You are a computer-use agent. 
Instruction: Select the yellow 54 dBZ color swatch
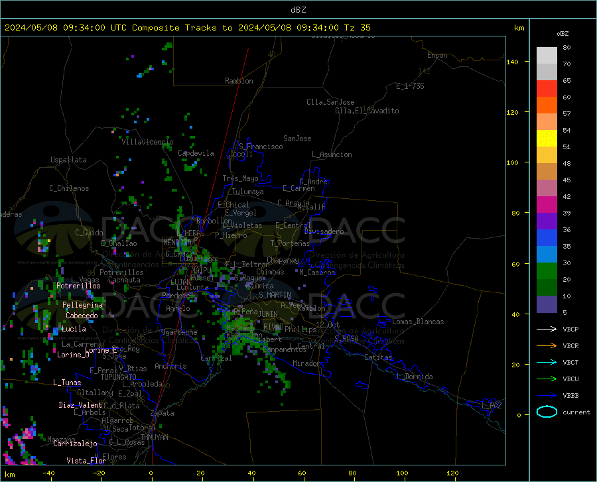[x=547, y=138]
